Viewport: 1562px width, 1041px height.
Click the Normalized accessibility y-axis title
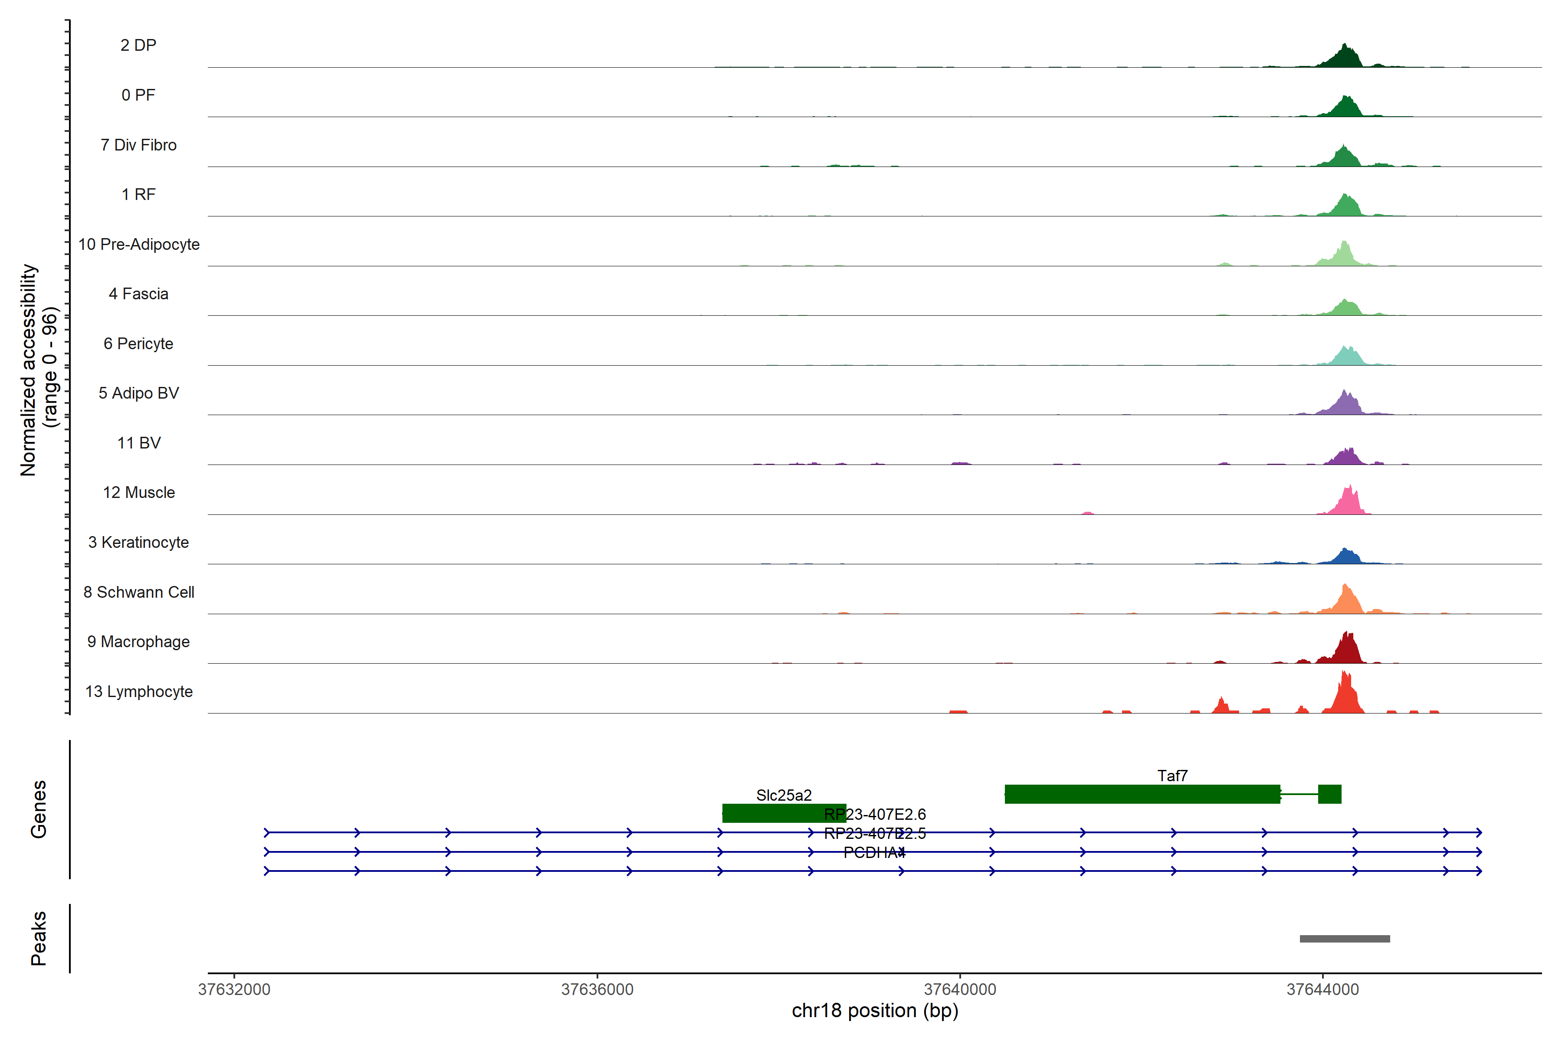(x=29, y=370)
